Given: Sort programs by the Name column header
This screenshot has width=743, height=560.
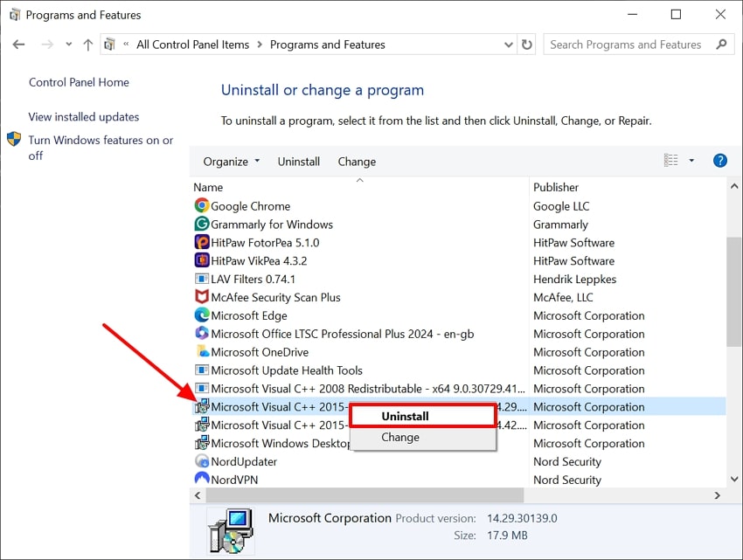Looking at the screenshot, I should coord(208,187).
